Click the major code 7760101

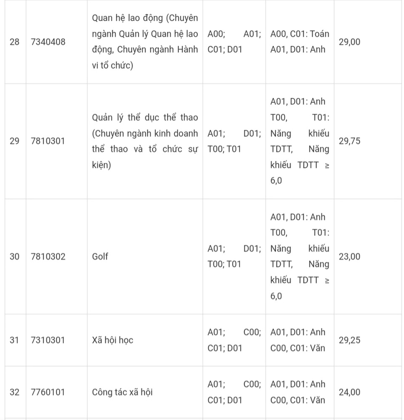[x=48, y=392]
